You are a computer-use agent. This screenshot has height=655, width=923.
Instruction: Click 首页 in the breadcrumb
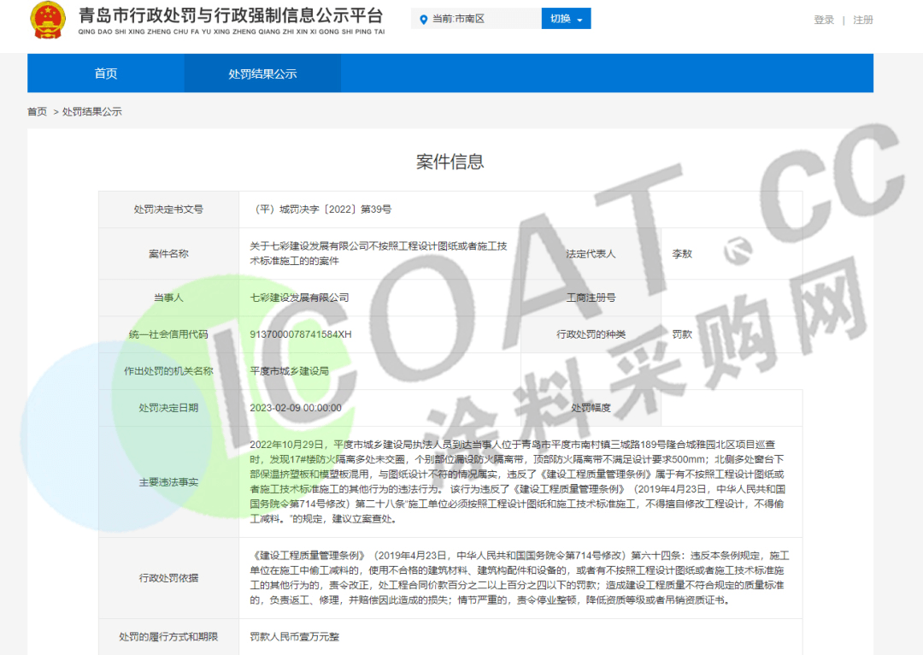[37, 112]
